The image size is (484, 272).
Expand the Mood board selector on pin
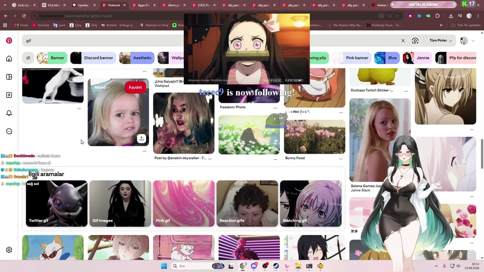point(102,87)
